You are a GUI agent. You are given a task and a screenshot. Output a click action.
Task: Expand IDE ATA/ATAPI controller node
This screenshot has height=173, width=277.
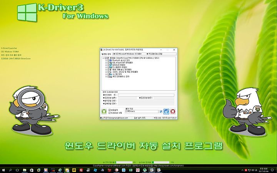[106, 63]
